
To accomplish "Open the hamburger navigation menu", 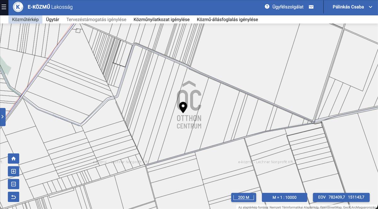I will point(4,7).
